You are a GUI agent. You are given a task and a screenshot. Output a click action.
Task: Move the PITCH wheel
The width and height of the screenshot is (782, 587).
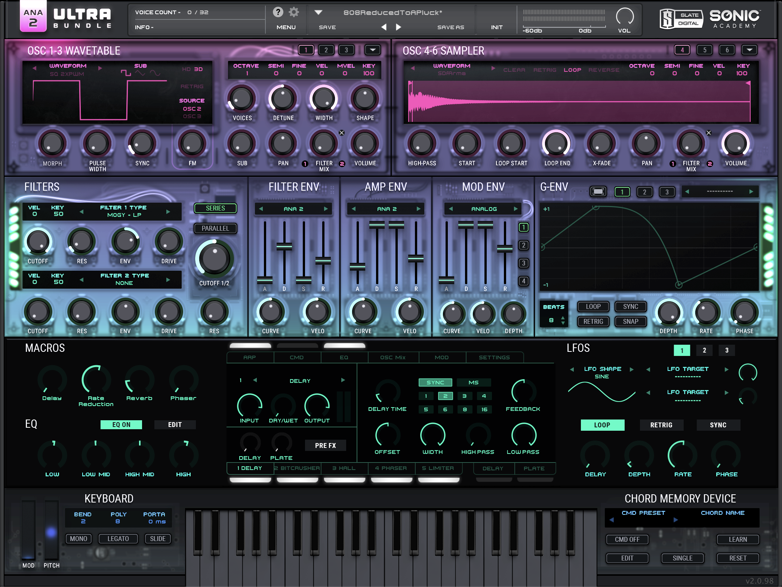(x=51, y=530)
